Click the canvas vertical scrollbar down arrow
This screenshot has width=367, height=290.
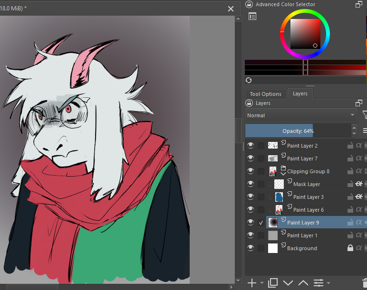tap(238, 281)
